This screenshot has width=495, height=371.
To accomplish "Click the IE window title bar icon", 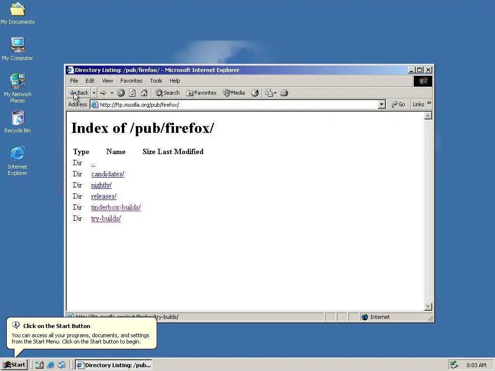I will [x=70, y=70].
